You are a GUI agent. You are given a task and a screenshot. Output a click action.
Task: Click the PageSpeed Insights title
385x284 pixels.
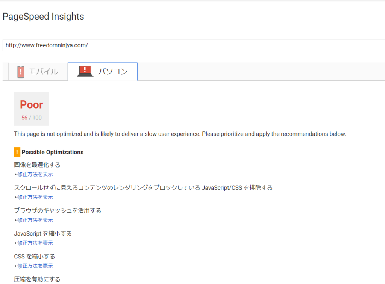(43, 17)
